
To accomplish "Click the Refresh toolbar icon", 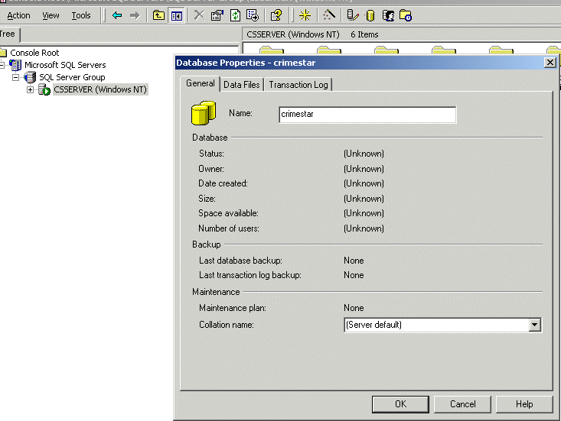I will coord(235,15).
